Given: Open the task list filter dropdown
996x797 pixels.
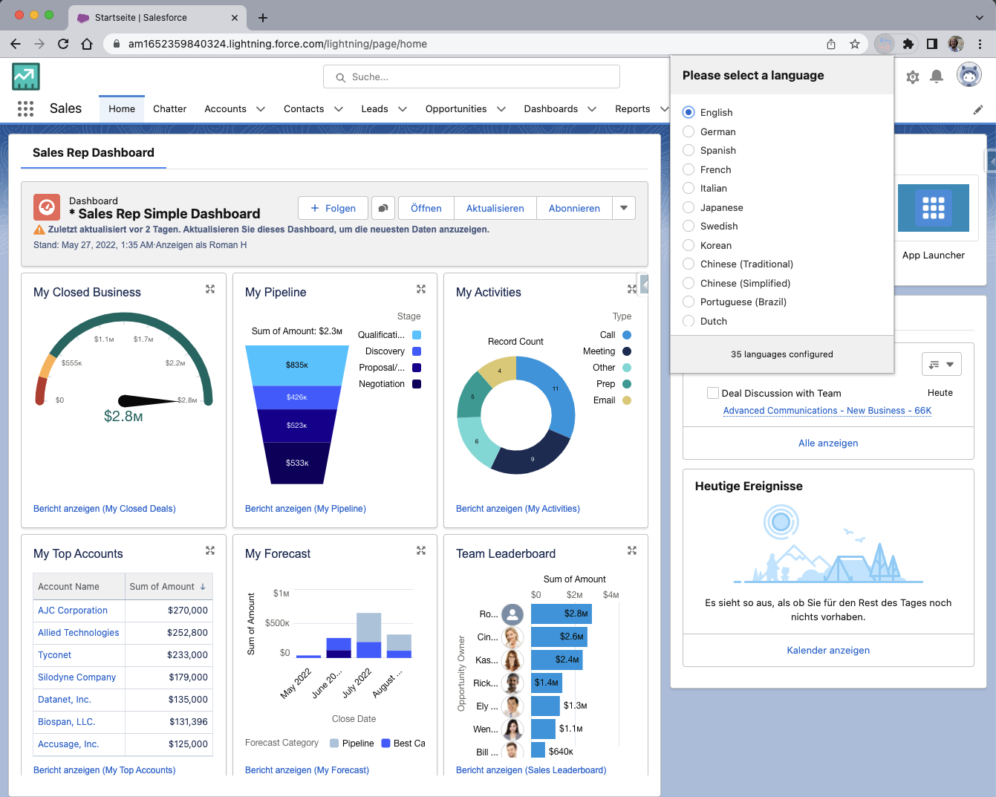Looking at the screenshot, I should point(942,364).
